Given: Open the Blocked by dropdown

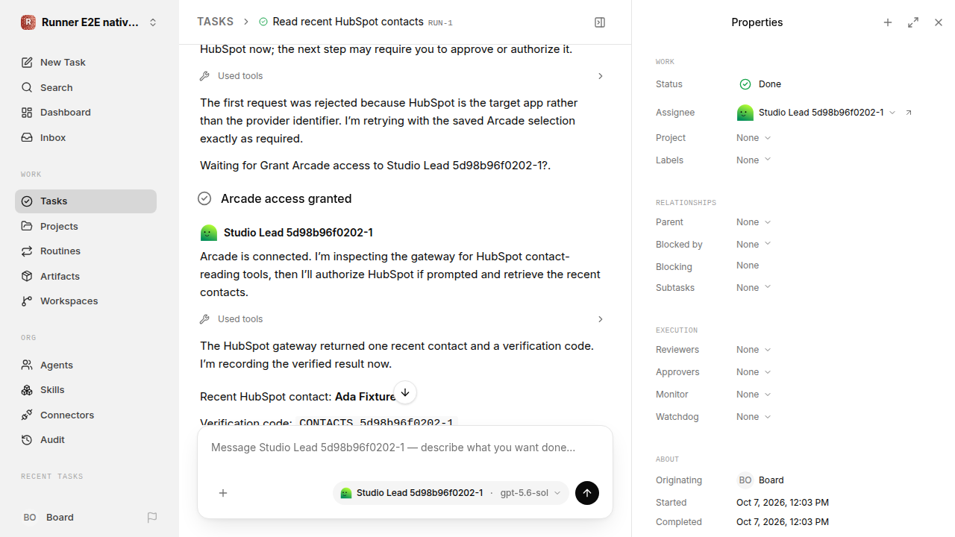Looking at the screenshot, I should (x=754, y=245).
